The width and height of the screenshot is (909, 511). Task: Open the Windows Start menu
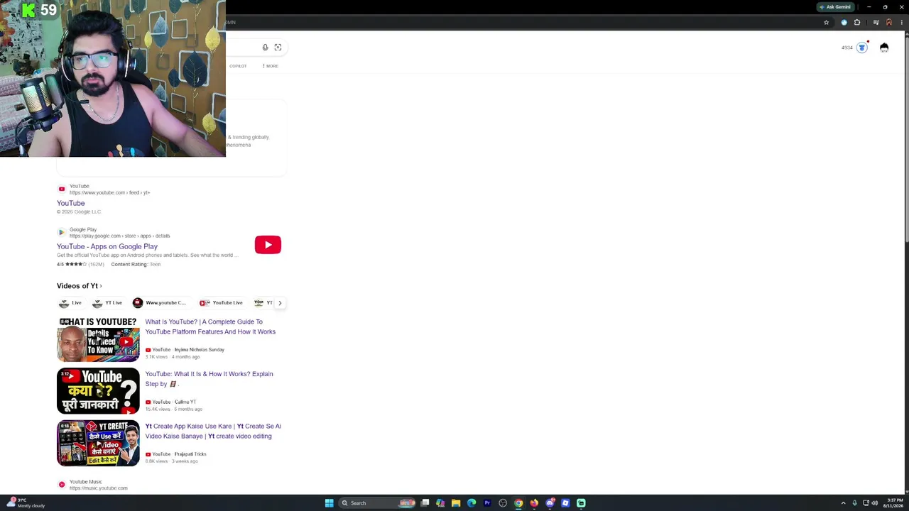pos(329,503)
